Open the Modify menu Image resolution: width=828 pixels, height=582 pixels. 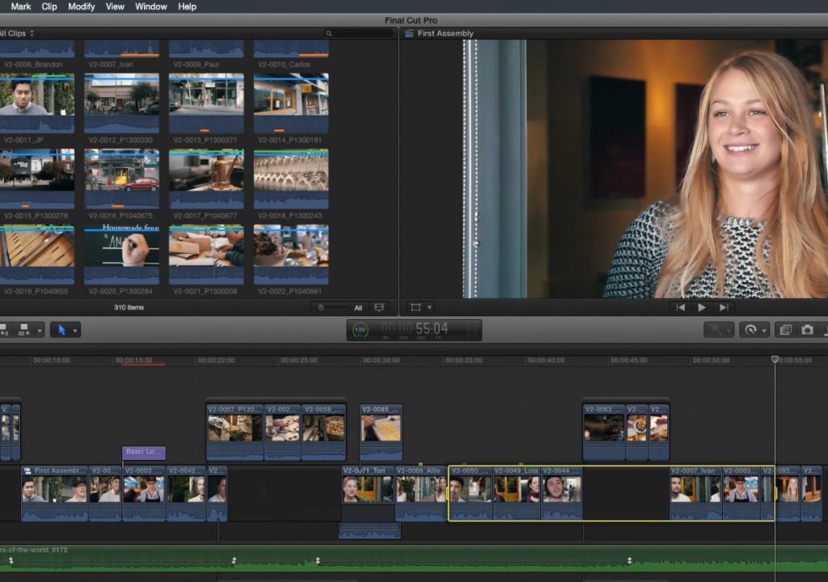click(82, 6)
